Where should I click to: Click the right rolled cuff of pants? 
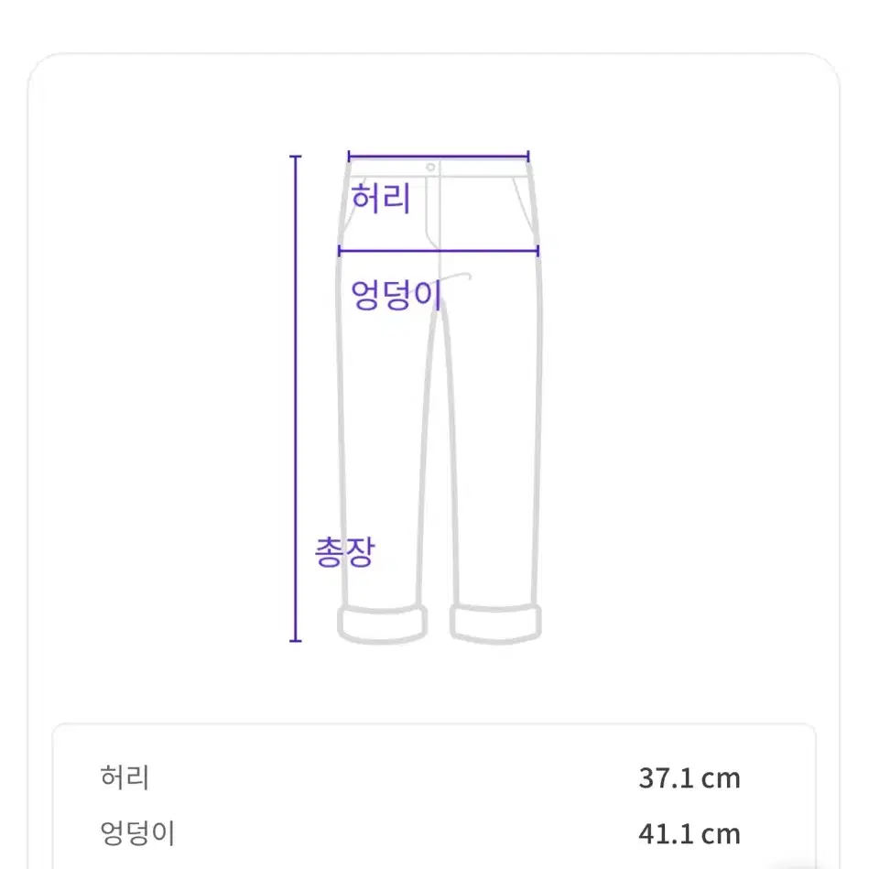[x=495, y=625]
